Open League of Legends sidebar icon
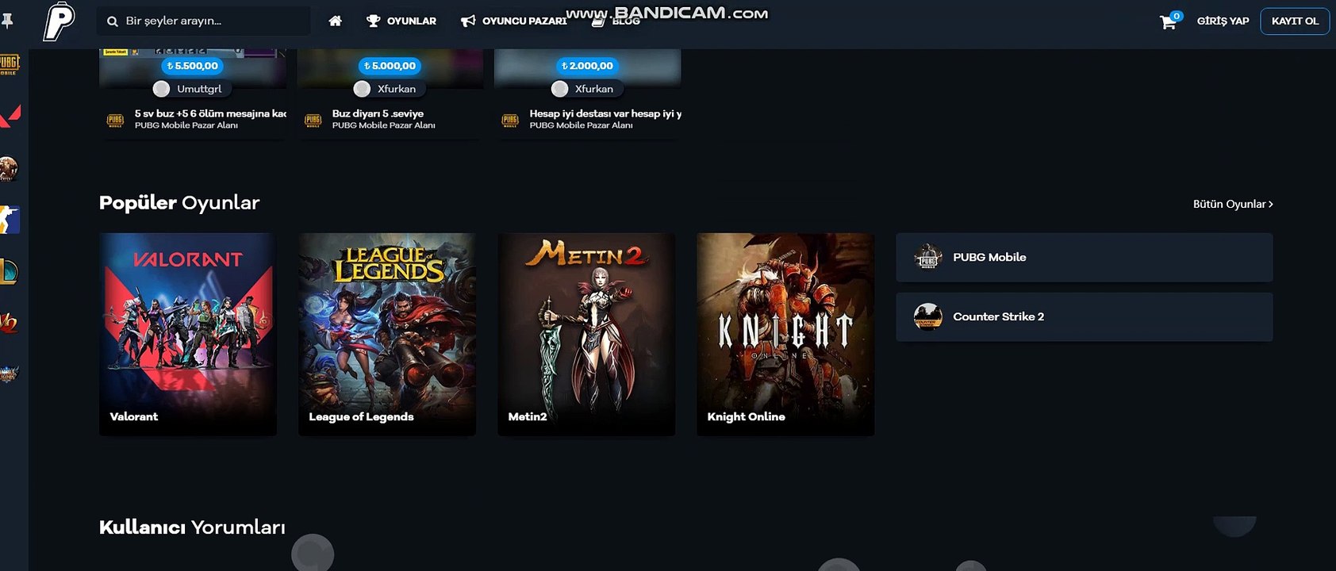 point(9,272)
